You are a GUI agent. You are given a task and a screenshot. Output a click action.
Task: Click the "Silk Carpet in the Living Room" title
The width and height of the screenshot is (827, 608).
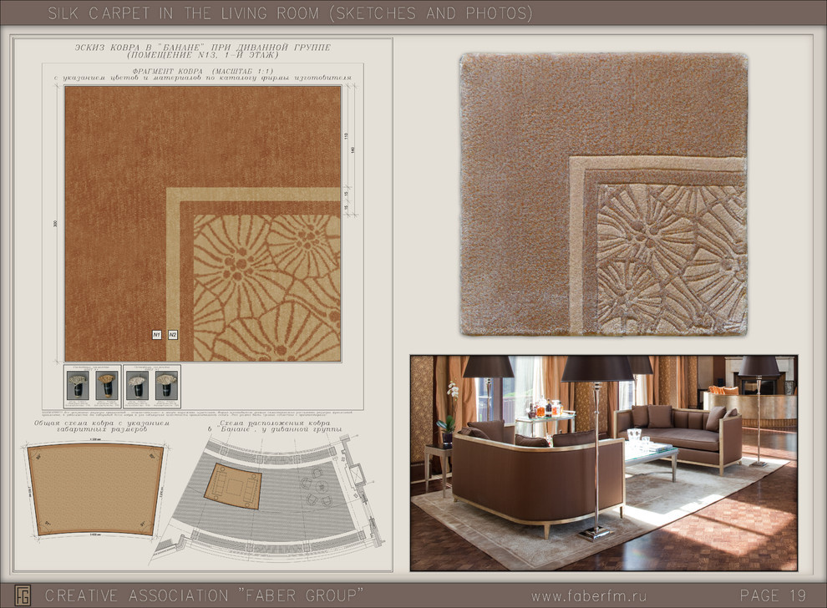290,13
